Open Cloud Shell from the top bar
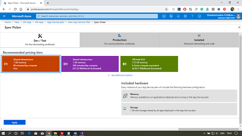Screen dimensions: 242x136 164,16
